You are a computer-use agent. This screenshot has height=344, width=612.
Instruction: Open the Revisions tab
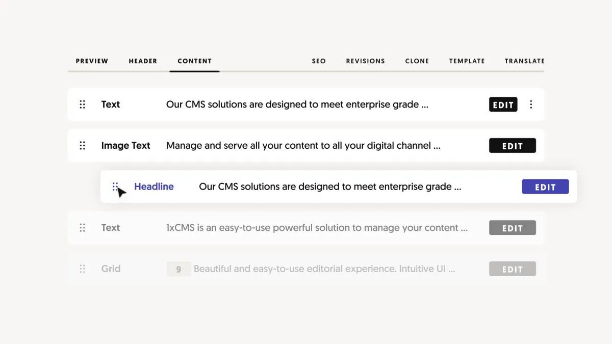click(x=366, y=61)
